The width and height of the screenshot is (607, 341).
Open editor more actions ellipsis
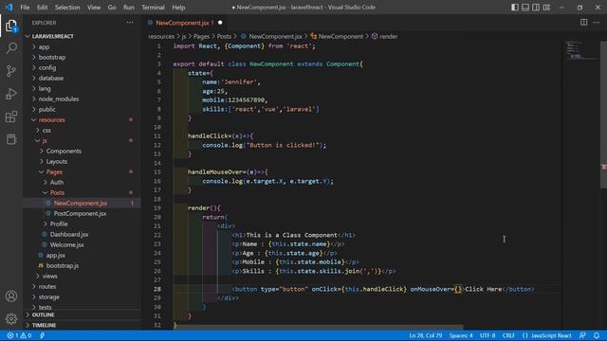click(597, 23)
